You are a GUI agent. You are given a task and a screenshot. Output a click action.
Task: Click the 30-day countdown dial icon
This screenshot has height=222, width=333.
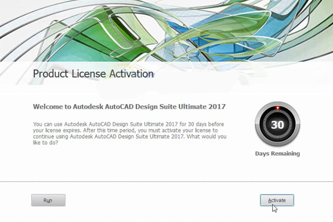pyautogui.click(x=277, y=124)
